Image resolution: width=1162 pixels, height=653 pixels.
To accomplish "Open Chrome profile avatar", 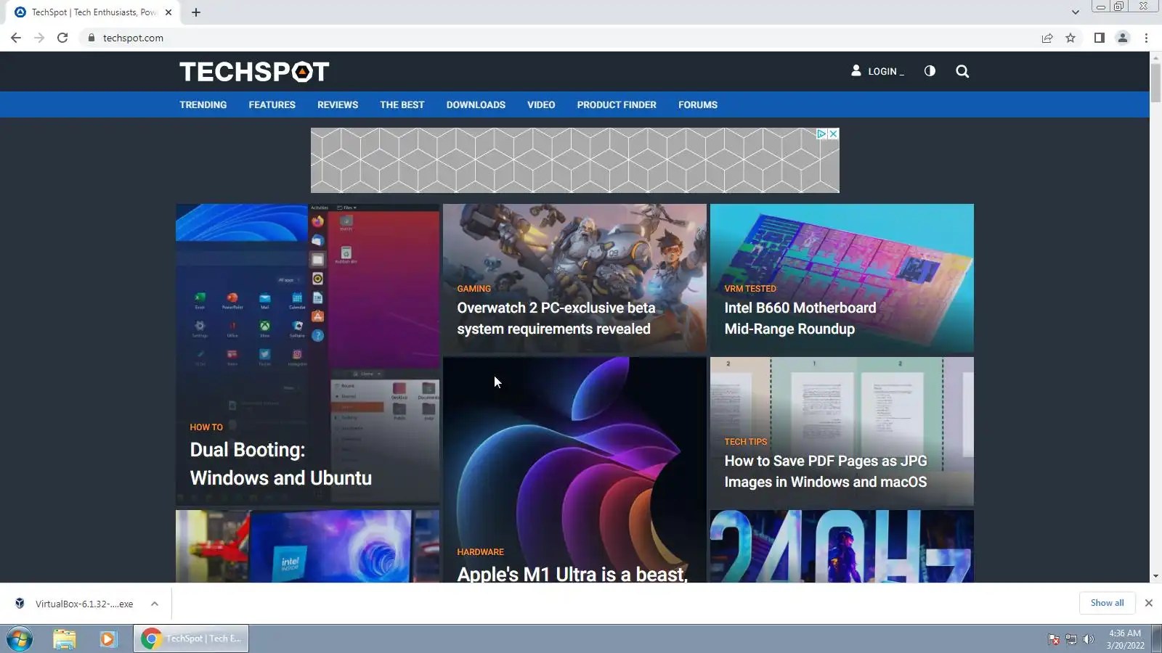I will pyautogui.click(x=1123, y=38).
